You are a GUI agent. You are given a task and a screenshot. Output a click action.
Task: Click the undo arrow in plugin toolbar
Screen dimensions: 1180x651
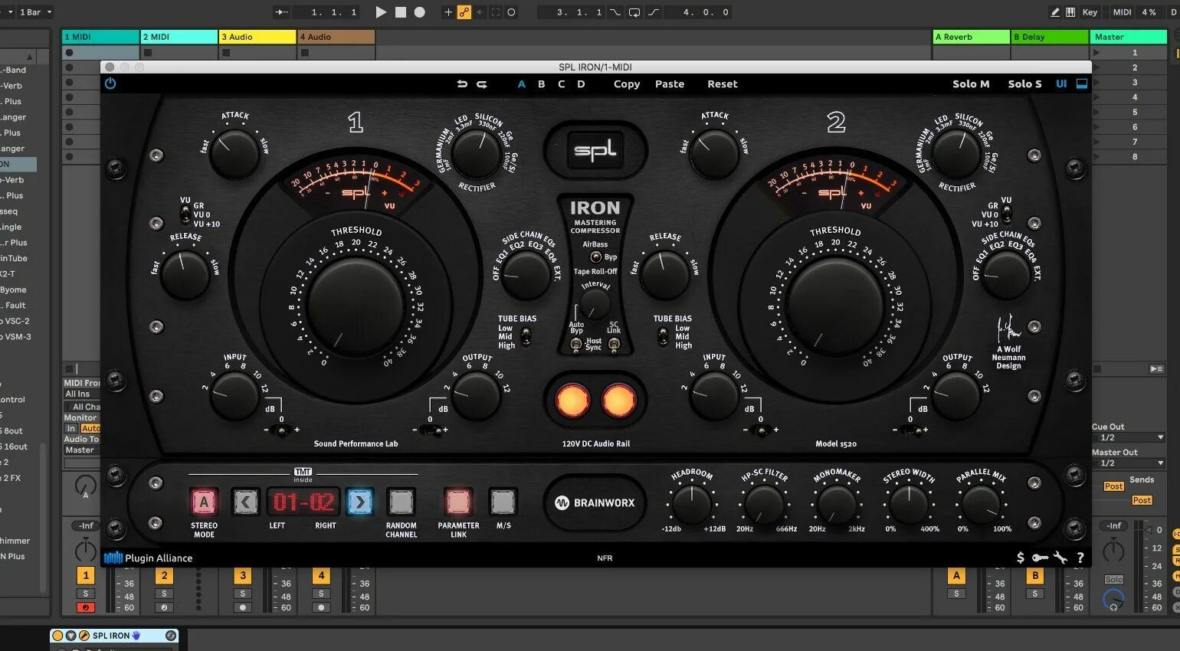coord(462,84)
